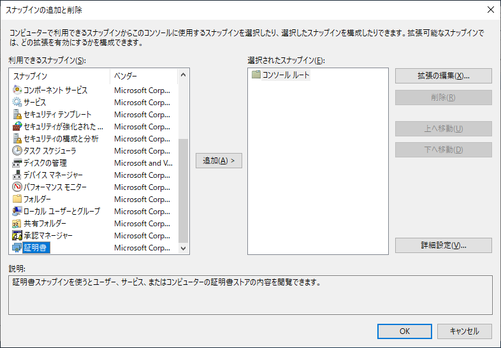Select the セキュリティ テンプレート row text
Image resolution: width=501 pixels, height=348 pixels.
pos(57,114)
